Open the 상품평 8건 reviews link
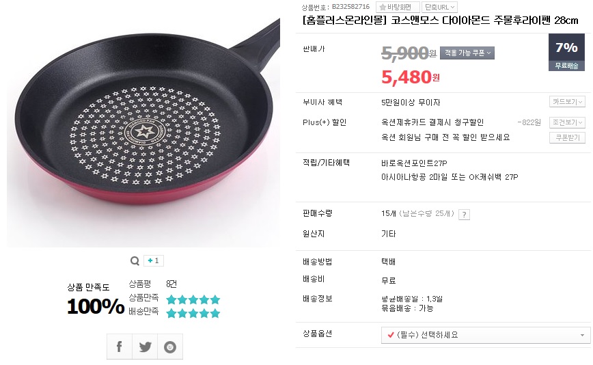This screenshot has height=365, width=593. 171,284
